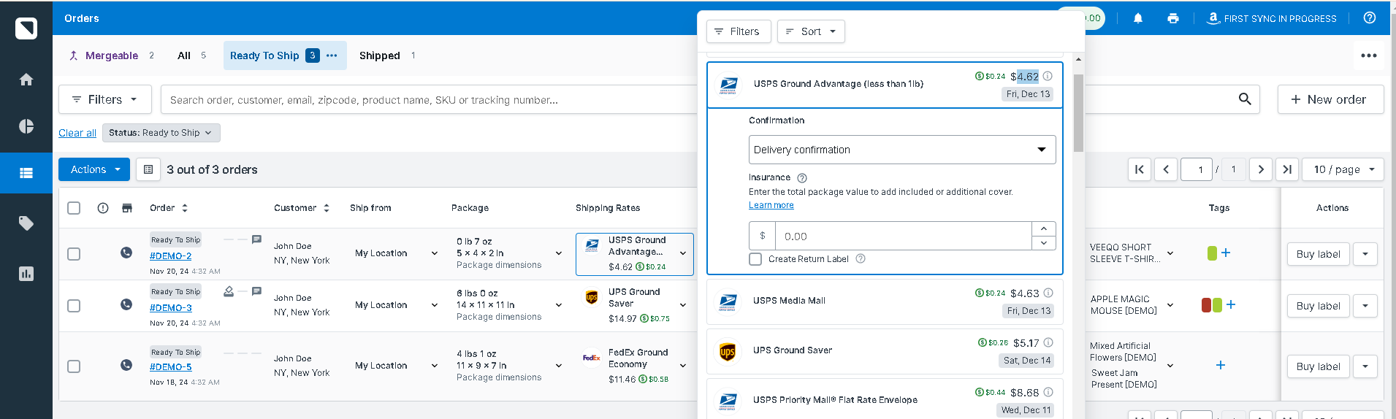Image resolution: width=1396 pixels, height=419 pixels.
Task: Open the three-dot menu at top right
Action: (x=1369, y=55)
